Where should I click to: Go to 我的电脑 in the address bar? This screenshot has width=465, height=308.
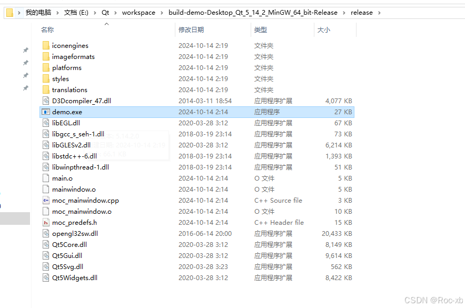(x=38, y=13)
